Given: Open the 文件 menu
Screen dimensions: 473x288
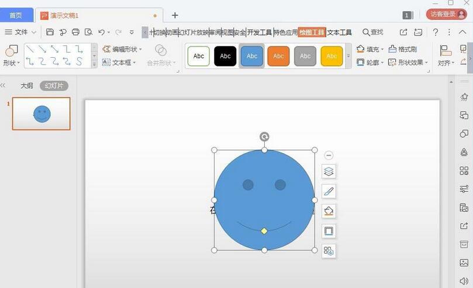Looking at the screenshot, I should point(20,32).
